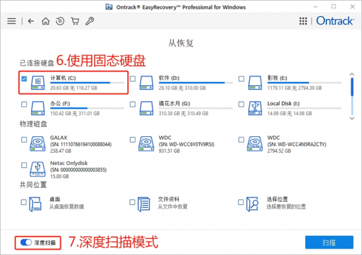Check the 文件资料 checkbox
Screen dimensions: 362x255
click(132, 202)
